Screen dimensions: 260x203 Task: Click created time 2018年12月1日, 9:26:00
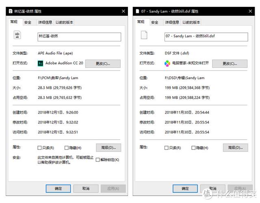click(58, 112)
